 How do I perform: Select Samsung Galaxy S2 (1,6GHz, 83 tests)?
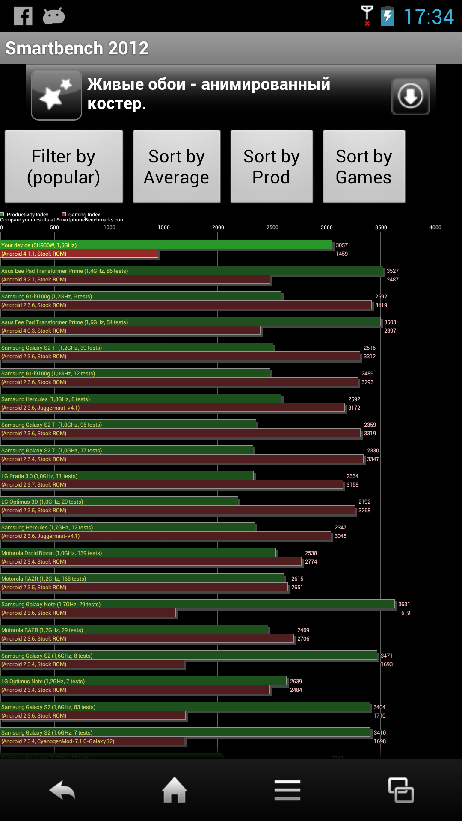pyautogui.click(x=185, y=711)
